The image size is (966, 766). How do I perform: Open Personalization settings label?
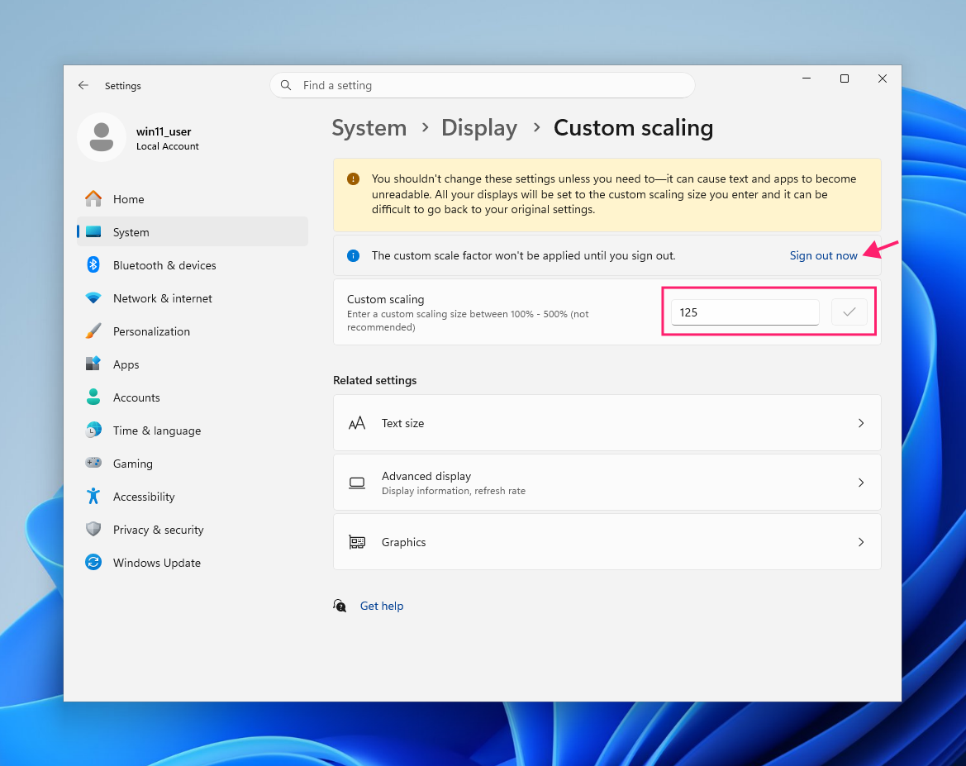coord(151,331)
